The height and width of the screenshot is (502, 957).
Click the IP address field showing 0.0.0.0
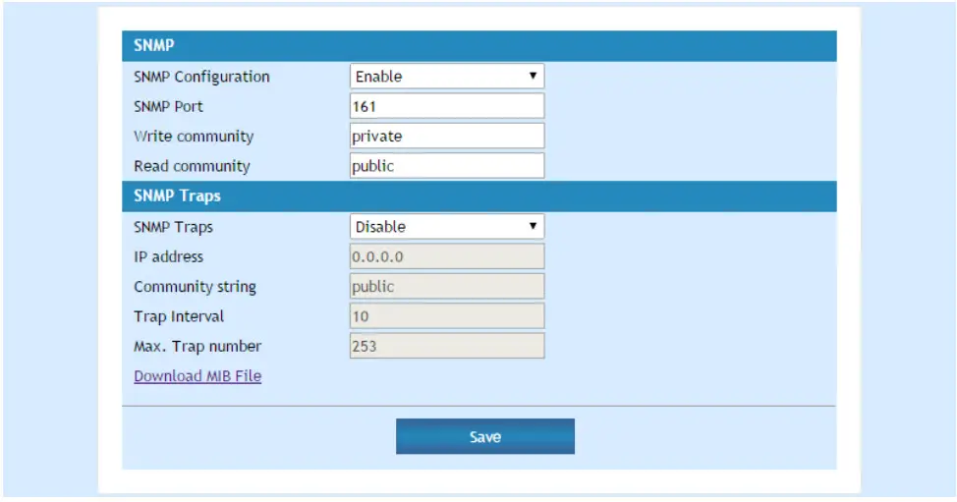point(446,256)
